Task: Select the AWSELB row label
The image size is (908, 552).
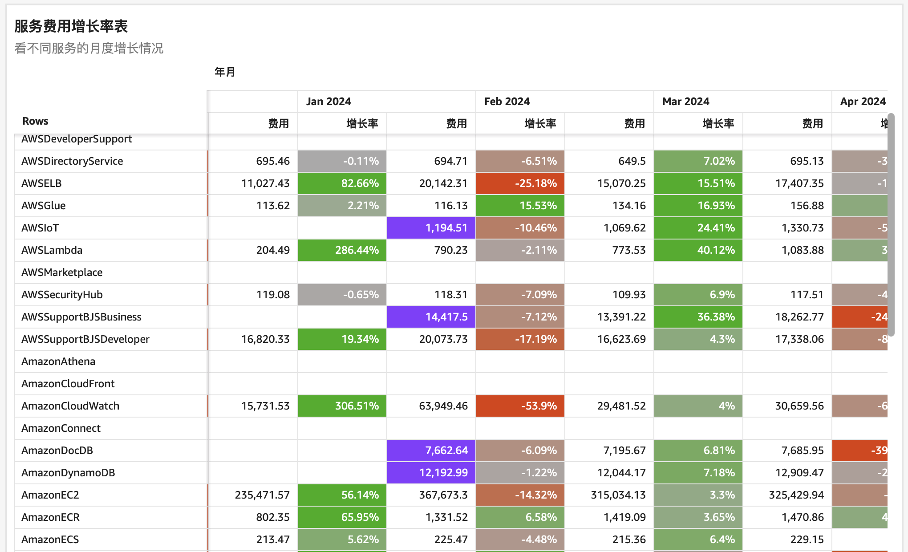Action: coord(41,183)
